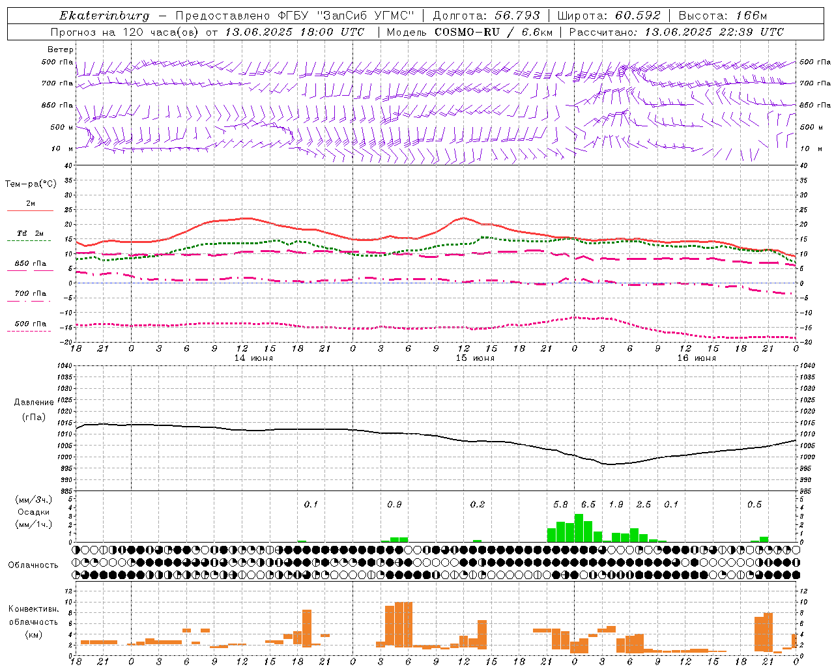This screenshot has width=834, height=667.
Task: Click the 15 июня date label
Action: 475,358
